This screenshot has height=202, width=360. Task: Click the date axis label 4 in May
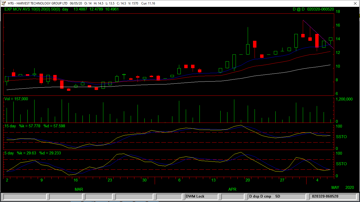317,180
